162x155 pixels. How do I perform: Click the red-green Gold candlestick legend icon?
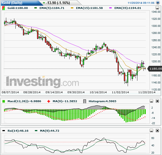(4, 8)
